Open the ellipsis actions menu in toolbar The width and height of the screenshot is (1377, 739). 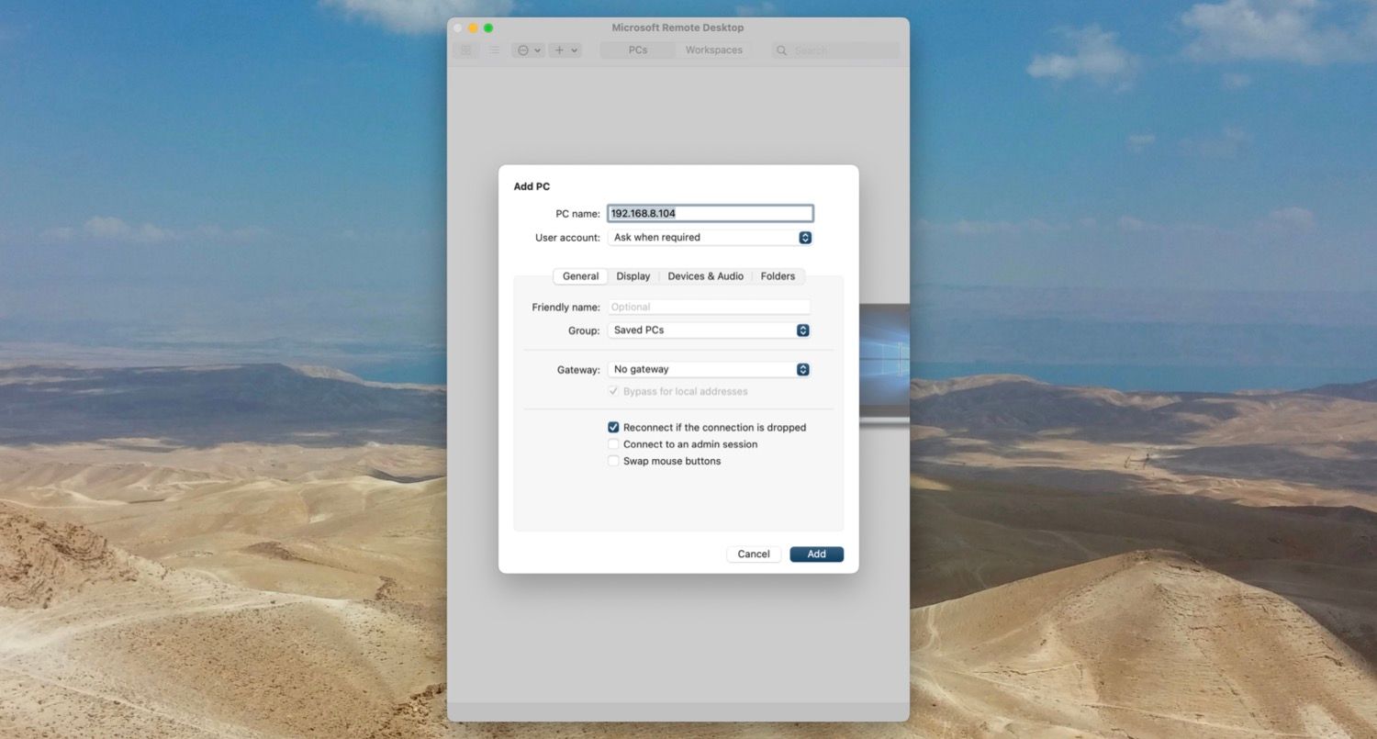(530, 50)
